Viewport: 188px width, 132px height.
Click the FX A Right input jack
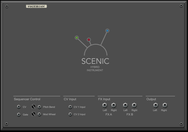114,105
